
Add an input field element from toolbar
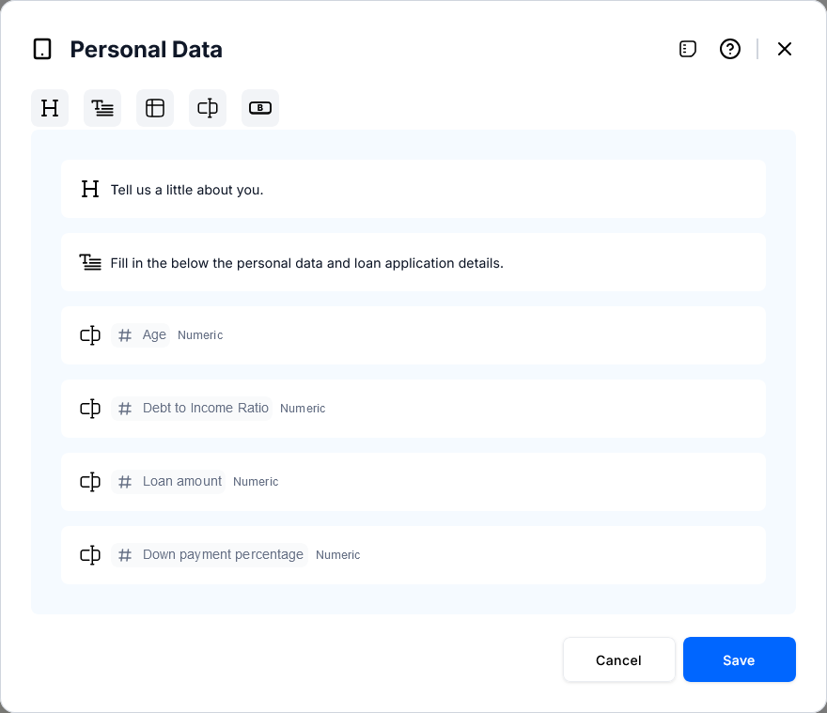[x=208, y=108]
